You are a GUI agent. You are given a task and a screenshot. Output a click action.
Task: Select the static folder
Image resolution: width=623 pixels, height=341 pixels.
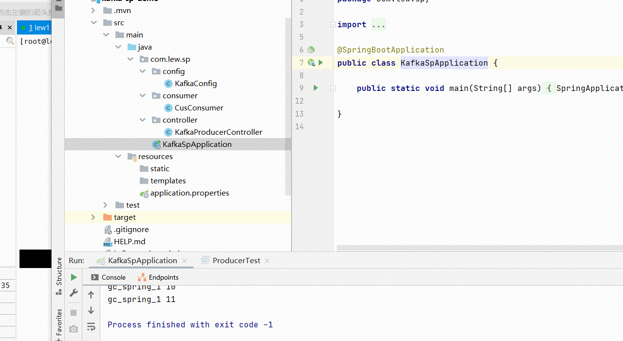[x=160, y=169]
